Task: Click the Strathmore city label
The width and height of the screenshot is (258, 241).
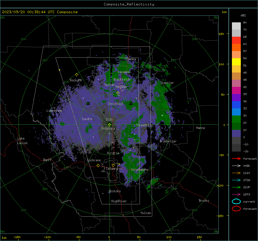Action: tap(139, 170)
